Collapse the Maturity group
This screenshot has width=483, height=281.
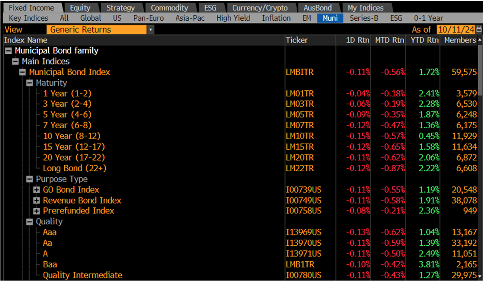29,83
